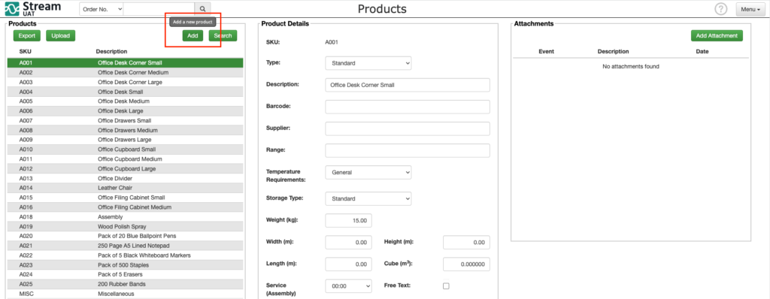
Task: Click the Cube (m³) field
Action: [466, 264]
